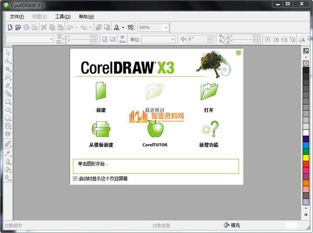Click the Print toolbar icon
313x233 pixels.
click(x=35, y=27)
